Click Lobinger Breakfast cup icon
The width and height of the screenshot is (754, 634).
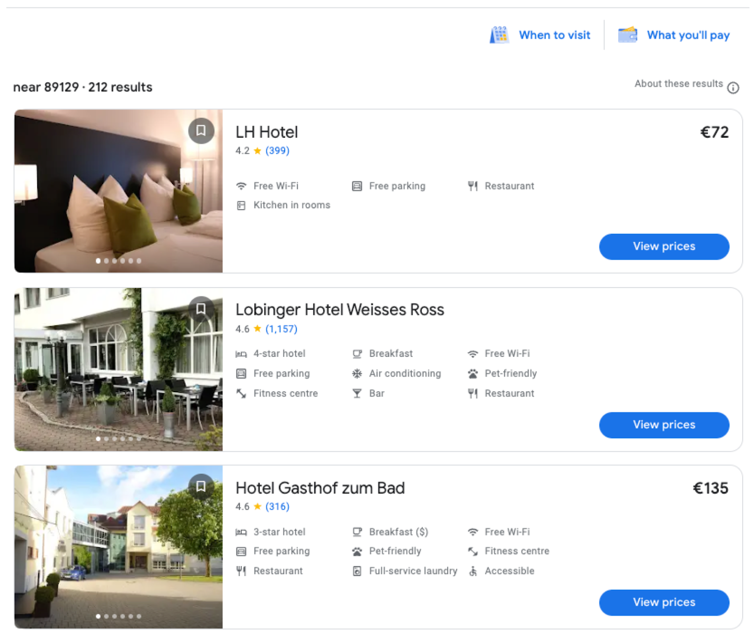(357, 354)
